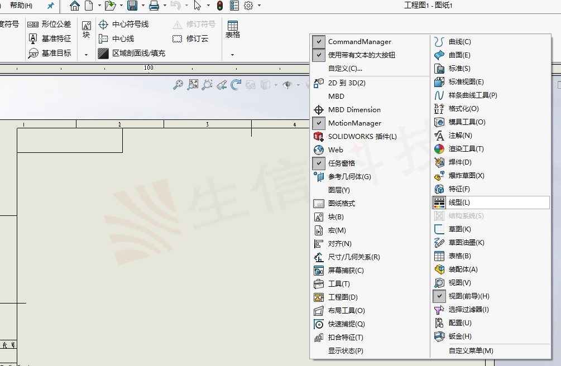Click 区域剖面线/填充 button
Viewport: 561px width, 366px height.
(132, 53)
